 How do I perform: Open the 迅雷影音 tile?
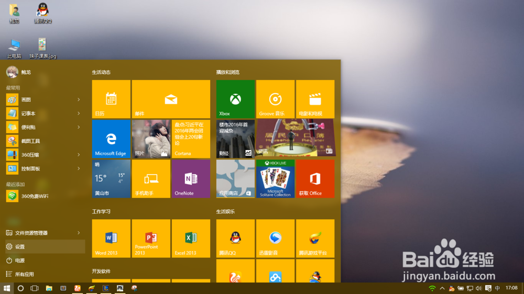(276, 238)
